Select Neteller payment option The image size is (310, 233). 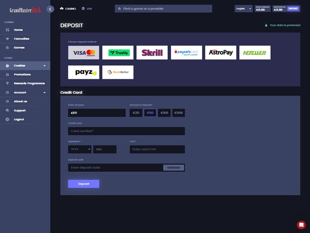(255, 53)
